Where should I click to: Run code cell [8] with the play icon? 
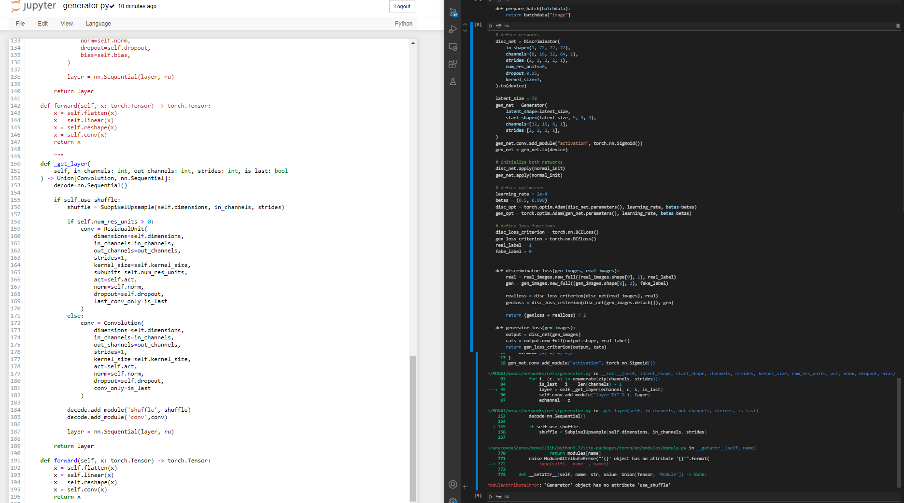(490, 26)
